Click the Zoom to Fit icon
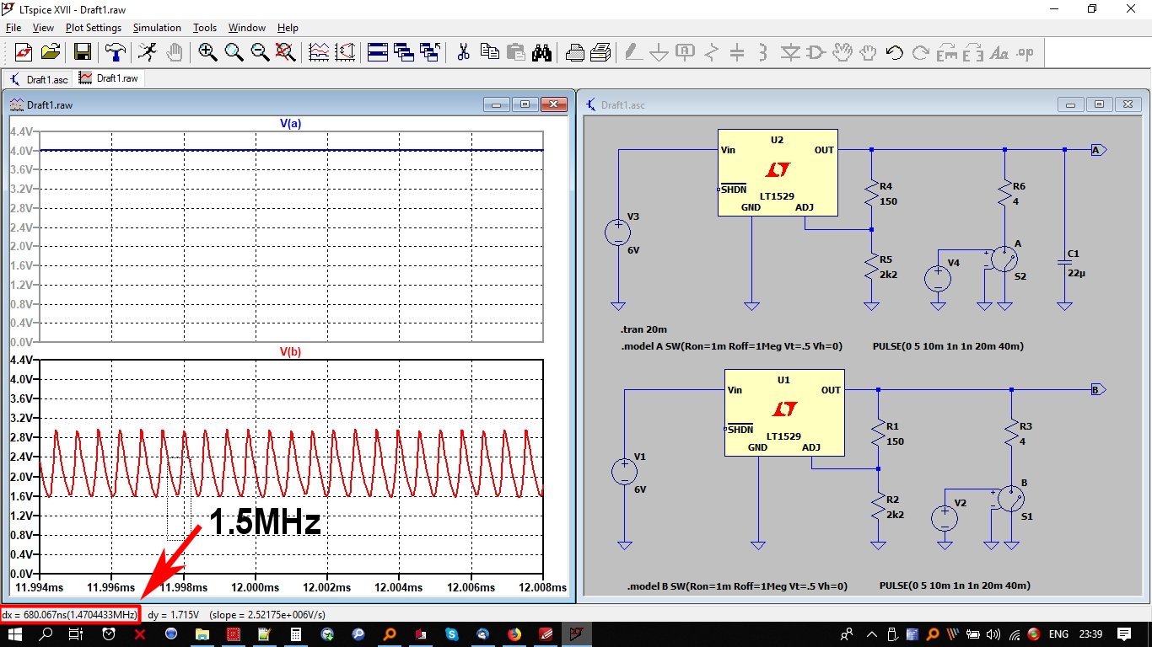 pos(286,53)
